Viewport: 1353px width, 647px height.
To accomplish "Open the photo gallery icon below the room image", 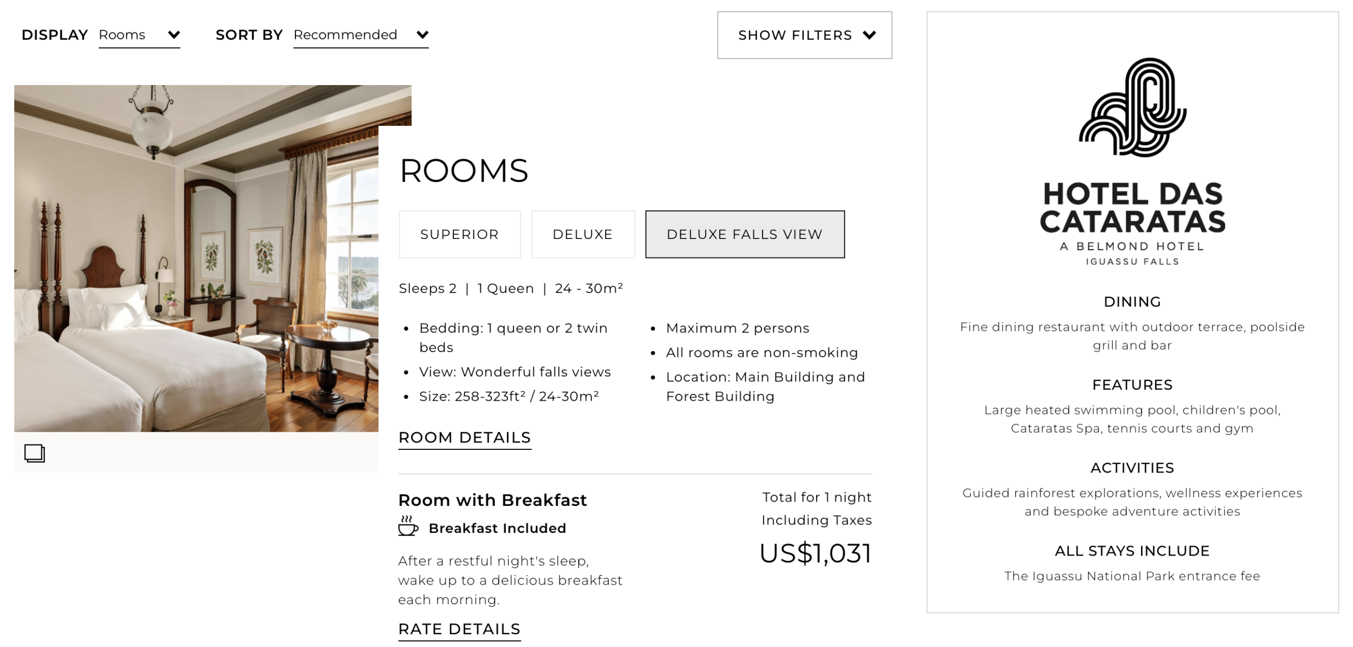I will coord(34,454).
